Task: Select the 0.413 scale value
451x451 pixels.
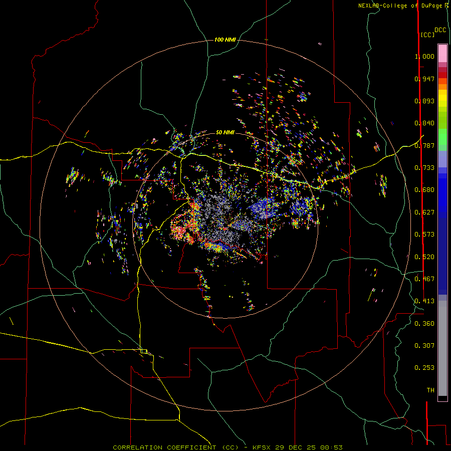Action: [424, 301]
